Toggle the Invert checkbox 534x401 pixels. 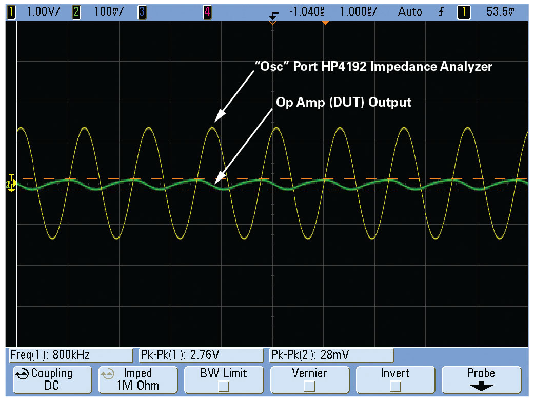(395, 386)
